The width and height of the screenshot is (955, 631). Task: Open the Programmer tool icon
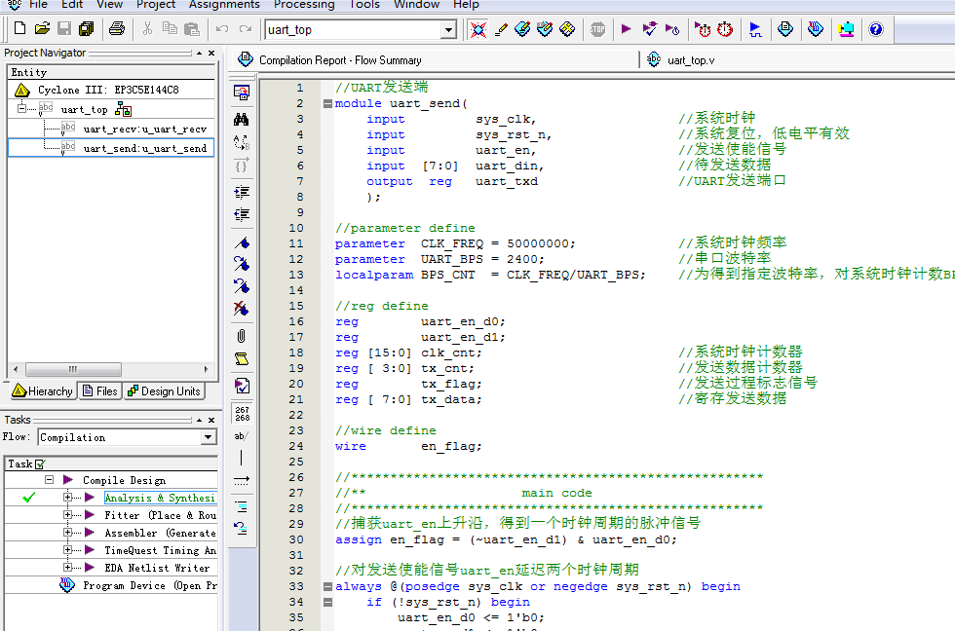pyautogui.click(x=845, y=29)
